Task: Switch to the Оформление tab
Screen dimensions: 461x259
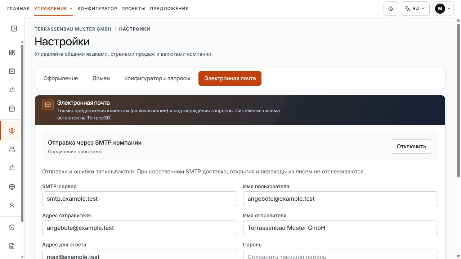Action: [61, 78]
